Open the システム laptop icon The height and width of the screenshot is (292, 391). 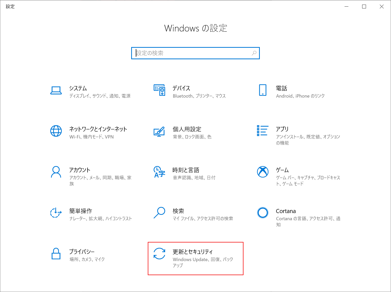click(56, 90)
